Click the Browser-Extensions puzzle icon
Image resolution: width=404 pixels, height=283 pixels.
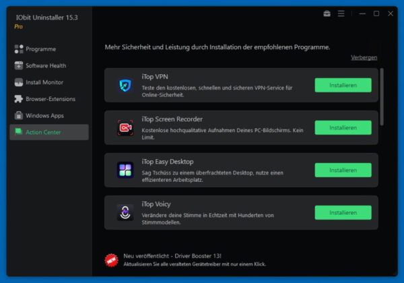click(19, 99)
